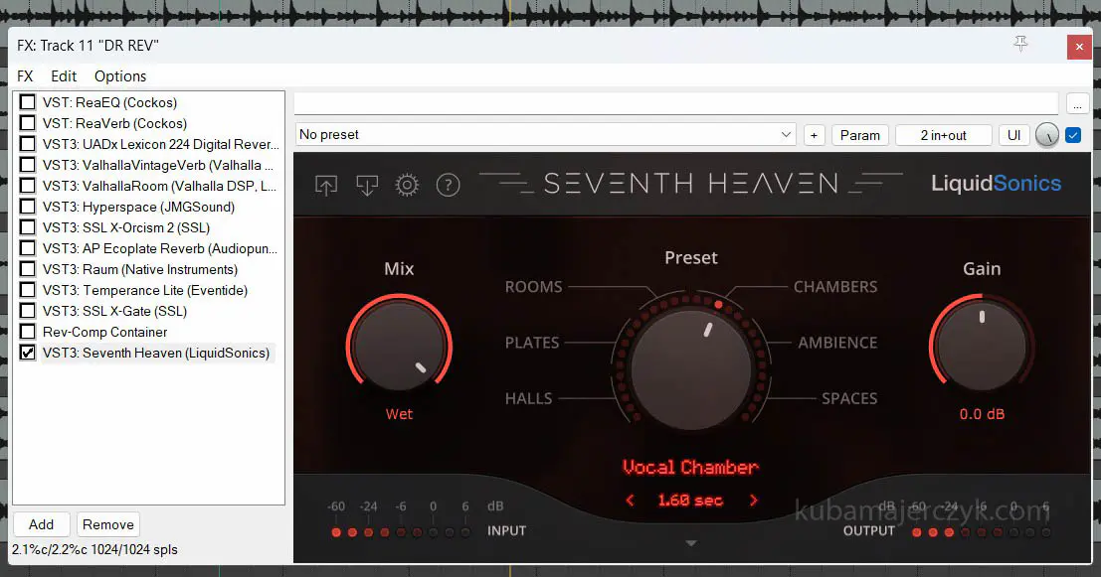Uncheck the Seventh Heaven plugin checkbox
1101x577 pixels.
[28, 353]
